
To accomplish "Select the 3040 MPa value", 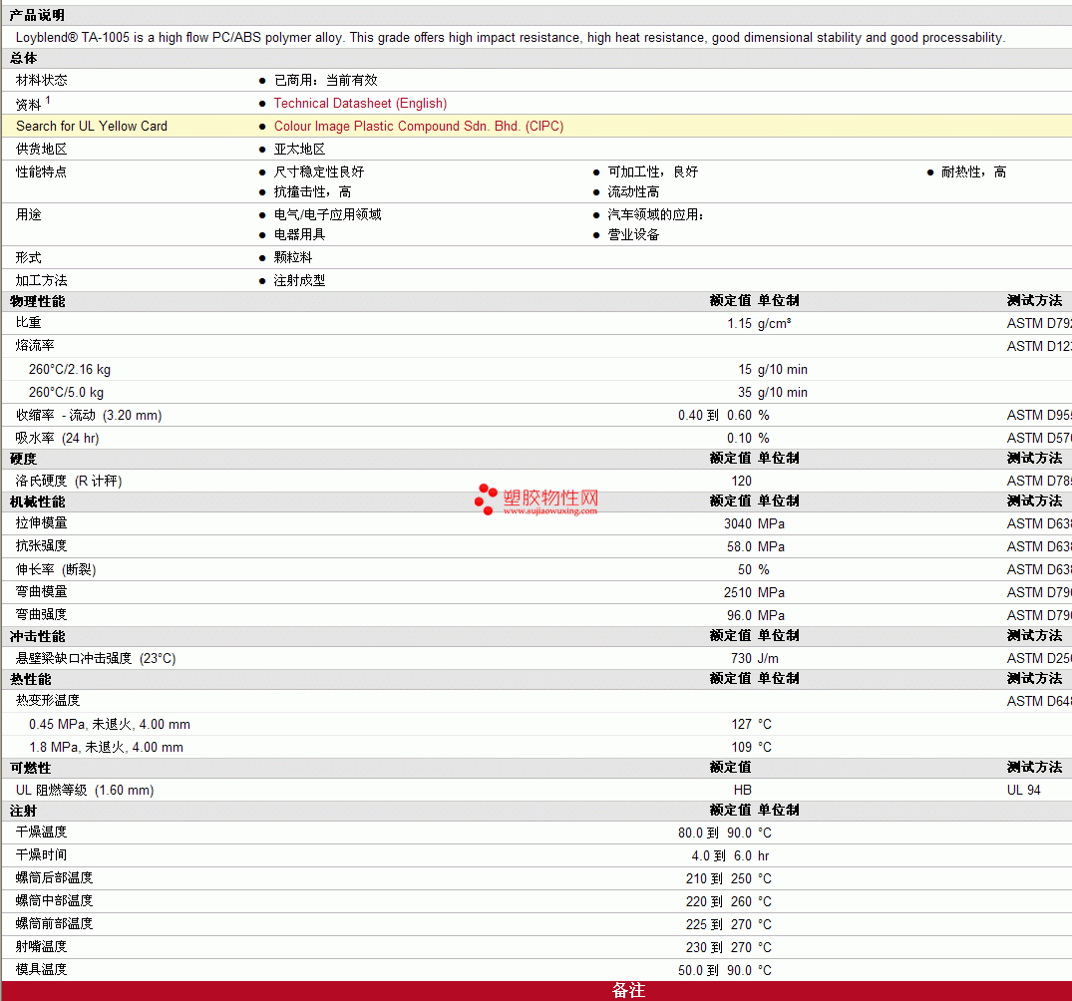I will pyautogui.click(x=754, y=524).
